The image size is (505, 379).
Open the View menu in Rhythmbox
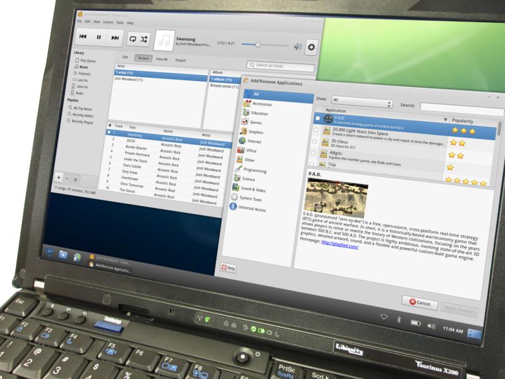(97, 22)
